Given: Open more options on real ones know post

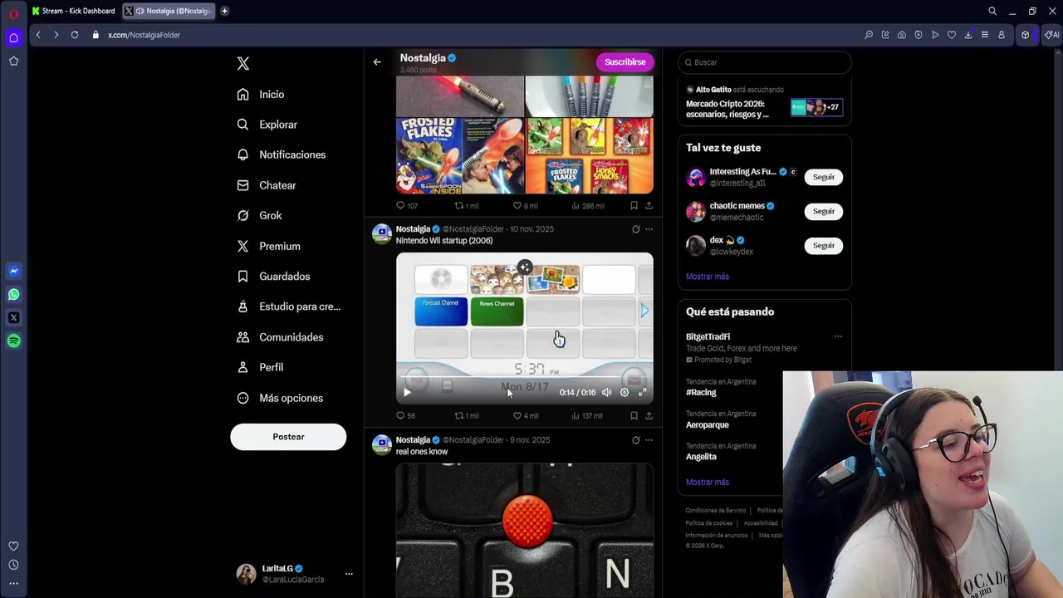Looking at the screenshot, I should pos(649,440).
